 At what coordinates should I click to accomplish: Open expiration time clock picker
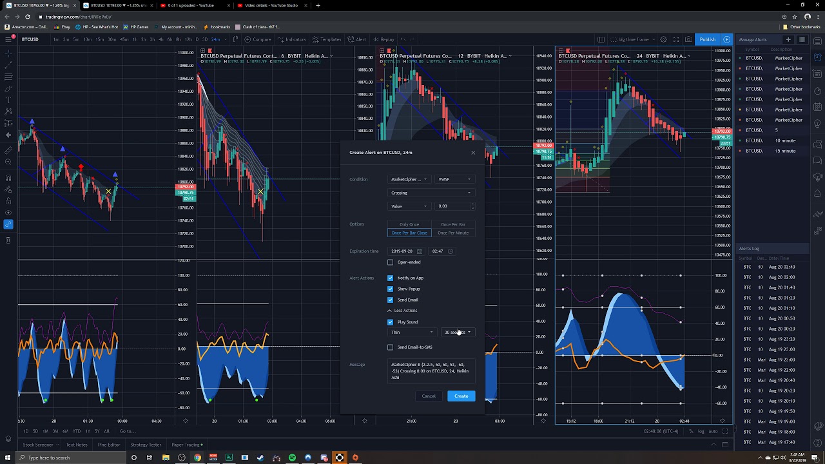(x=450, y=251)
